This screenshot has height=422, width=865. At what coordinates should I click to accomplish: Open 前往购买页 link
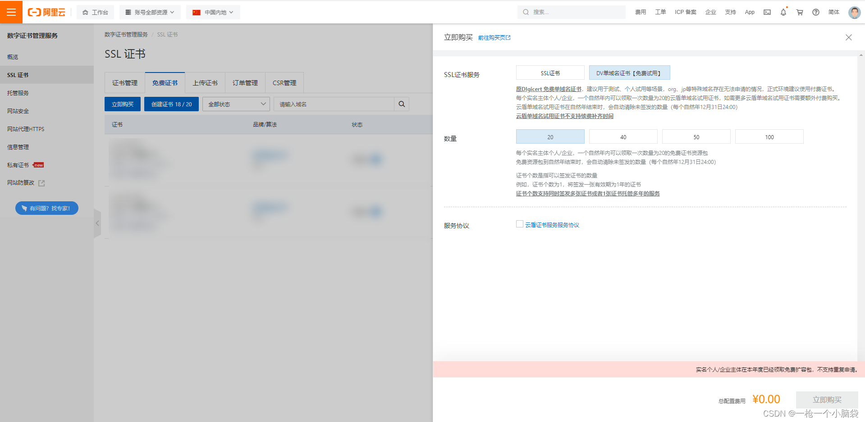tap(494, 38)
